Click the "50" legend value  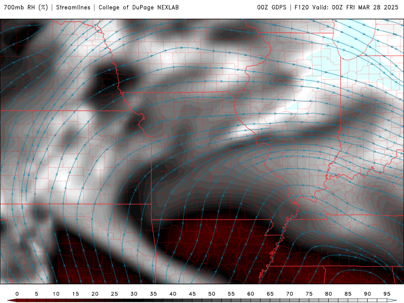pyautogui.click(x=212, y=294)
